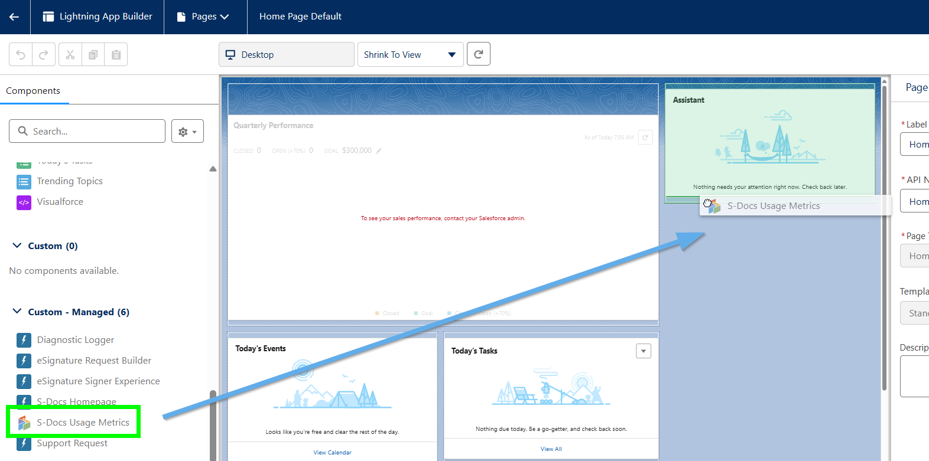Click the redo icon

coord(43,55)
